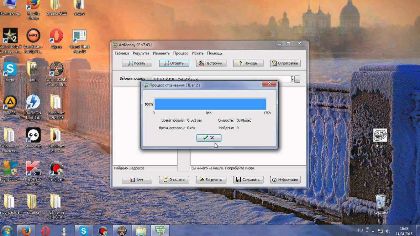Select the GTA IV in Style folder
This screenshot has width=420, height=236.
click(56, 206)
